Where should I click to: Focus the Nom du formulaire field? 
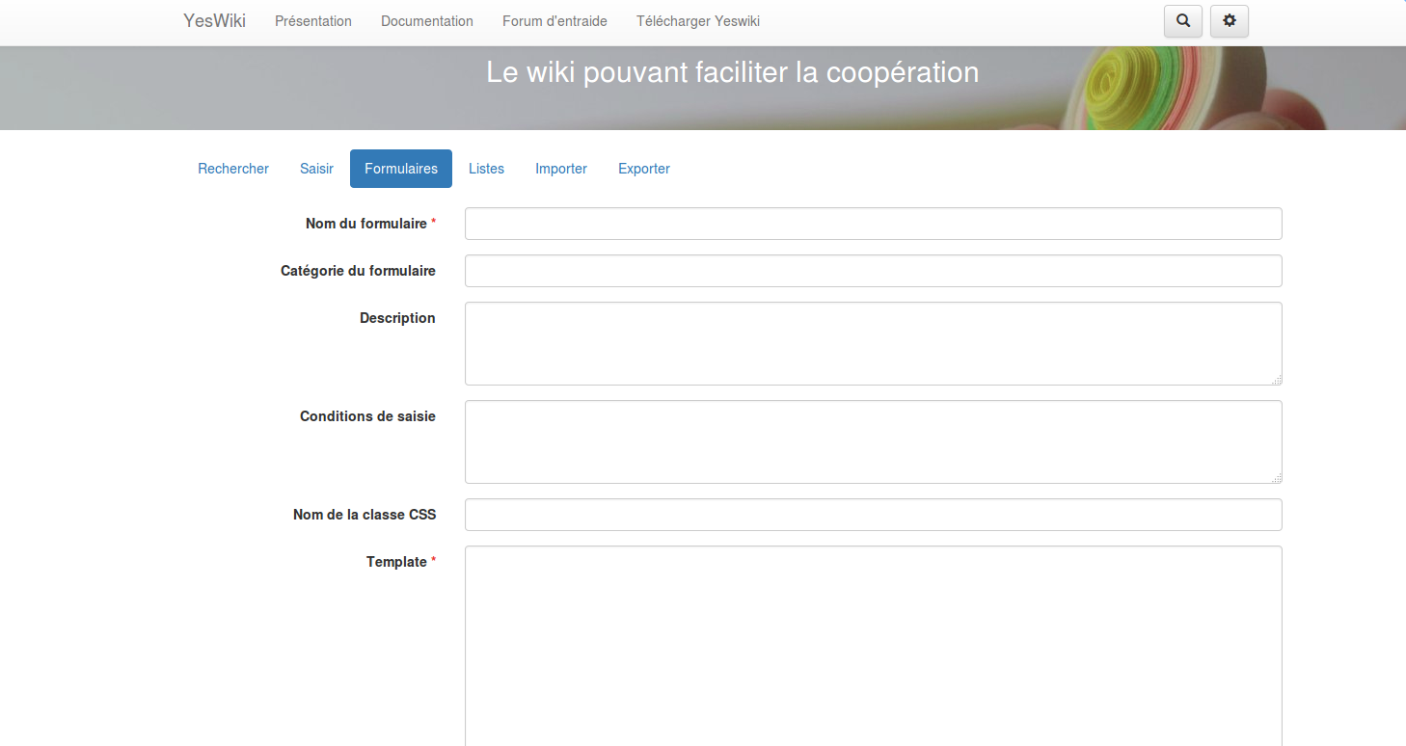[873, 224]
